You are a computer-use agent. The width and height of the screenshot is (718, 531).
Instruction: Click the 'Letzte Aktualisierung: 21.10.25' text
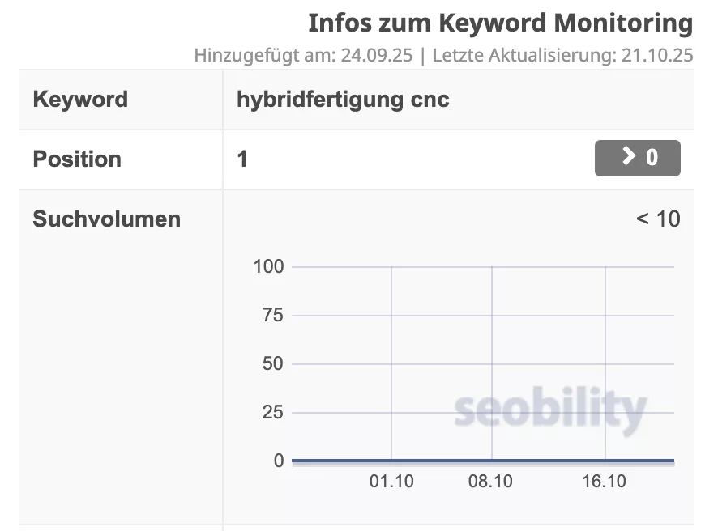[562, 56]
